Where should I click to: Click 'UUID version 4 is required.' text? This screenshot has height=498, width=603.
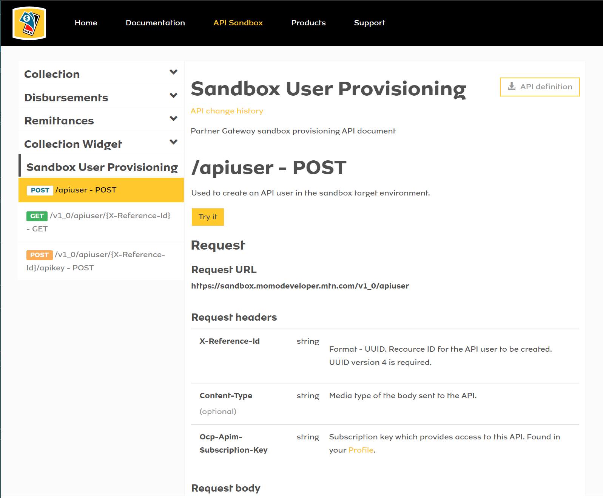pos(380,362)
